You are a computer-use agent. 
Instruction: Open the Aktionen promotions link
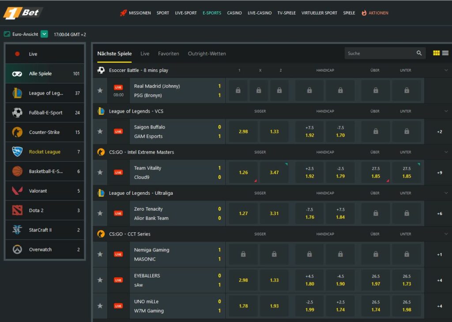375,13
